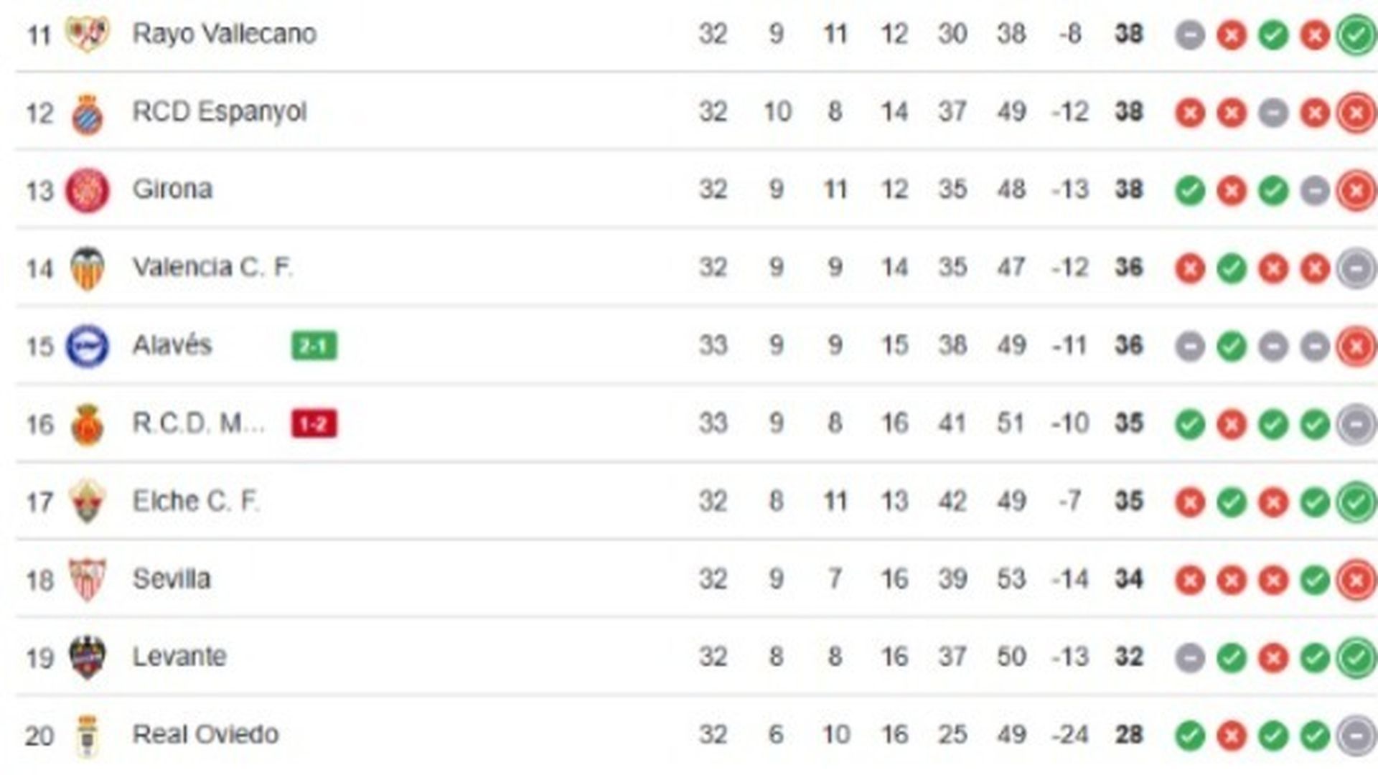This screenshot has height=775, width=1378.
Task: Click the Espanyol goal difference -12 cell
Action: pos(1068,111)
